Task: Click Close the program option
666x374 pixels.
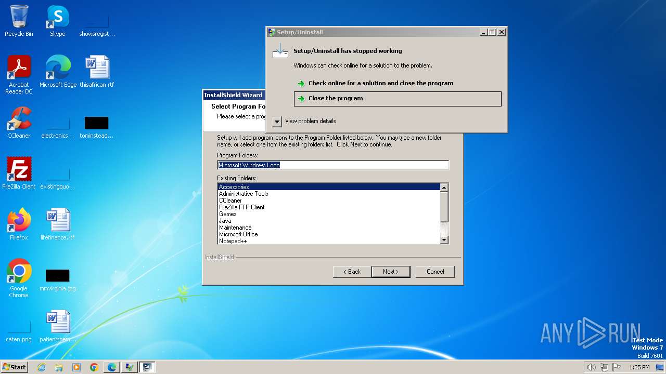Action: (x=398, y=99)
